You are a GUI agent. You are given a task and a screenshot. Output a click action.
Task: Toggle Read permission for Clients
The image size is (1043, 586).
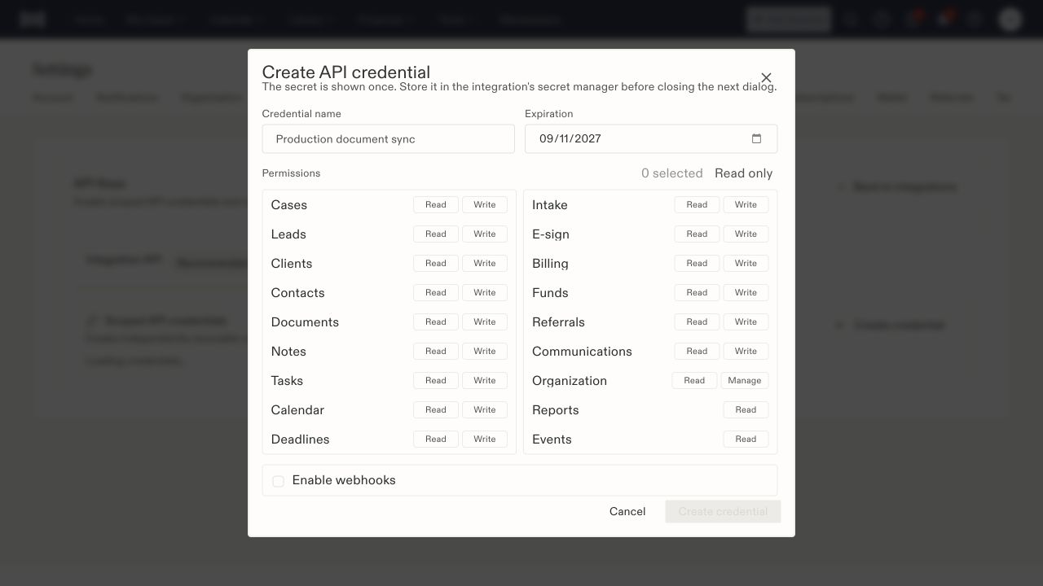[436, 264]
